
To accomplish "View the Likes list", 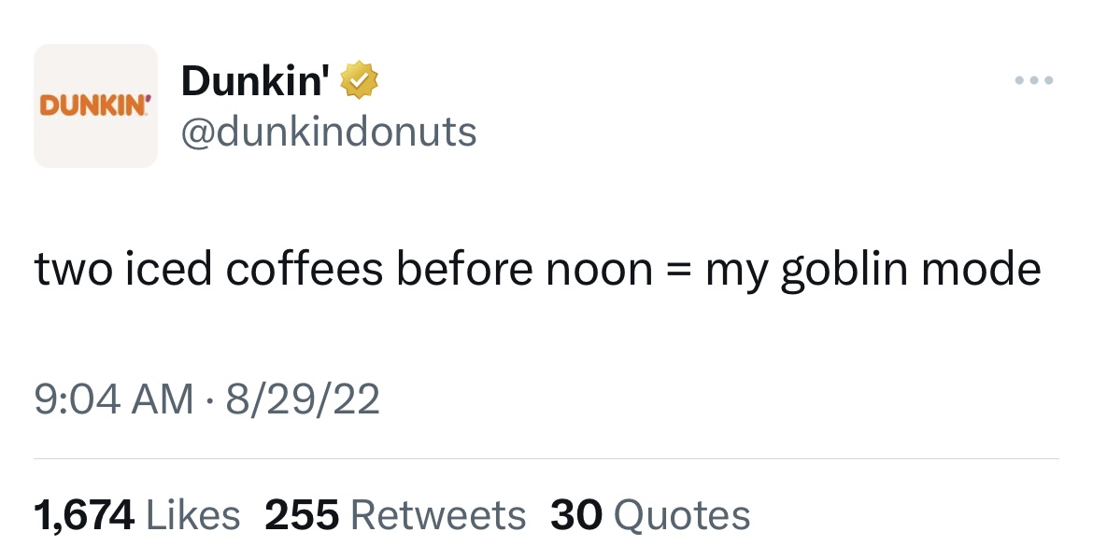I will tap(193, 515).
